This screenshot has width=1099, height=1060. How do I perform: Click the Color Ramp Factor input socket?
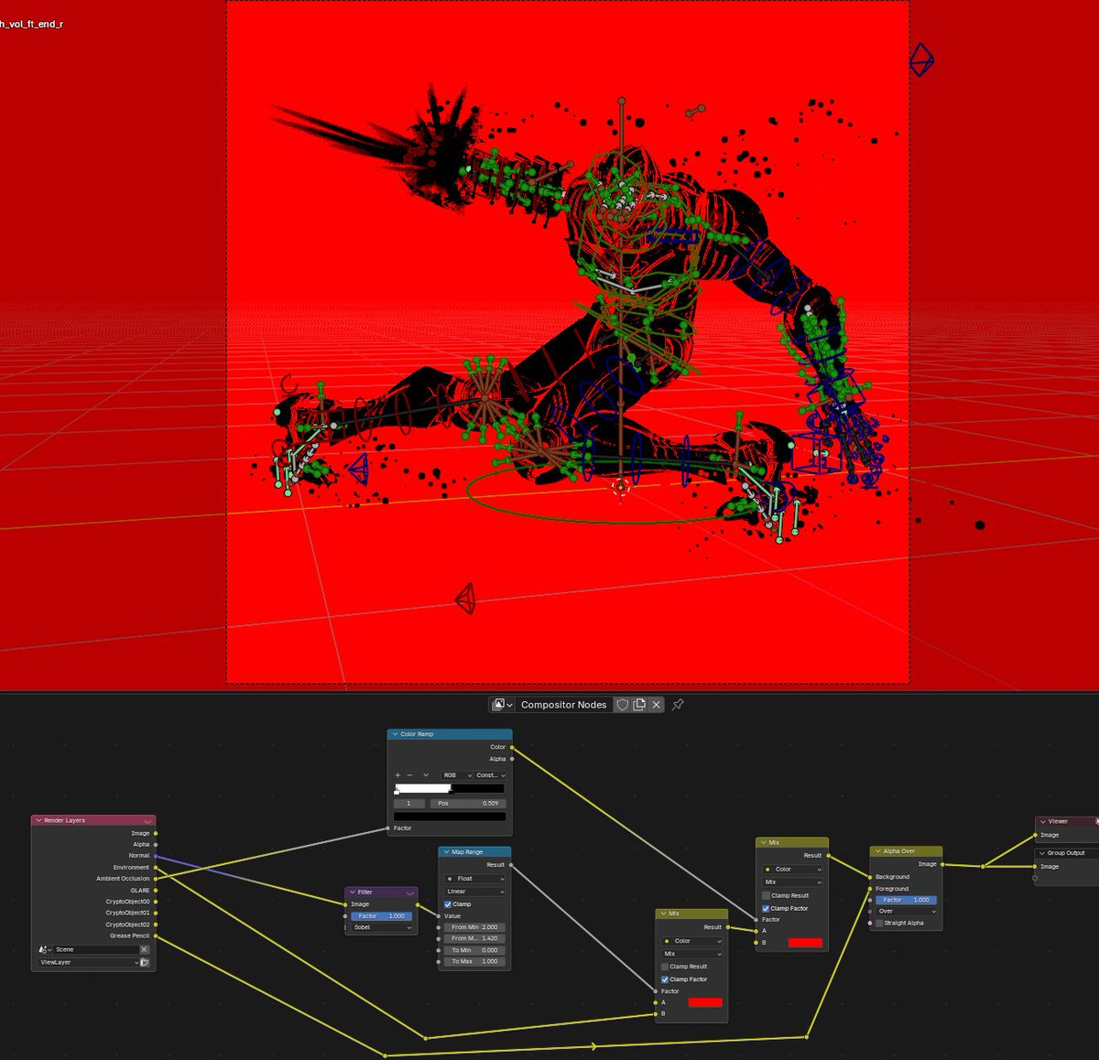click(388, 828)
